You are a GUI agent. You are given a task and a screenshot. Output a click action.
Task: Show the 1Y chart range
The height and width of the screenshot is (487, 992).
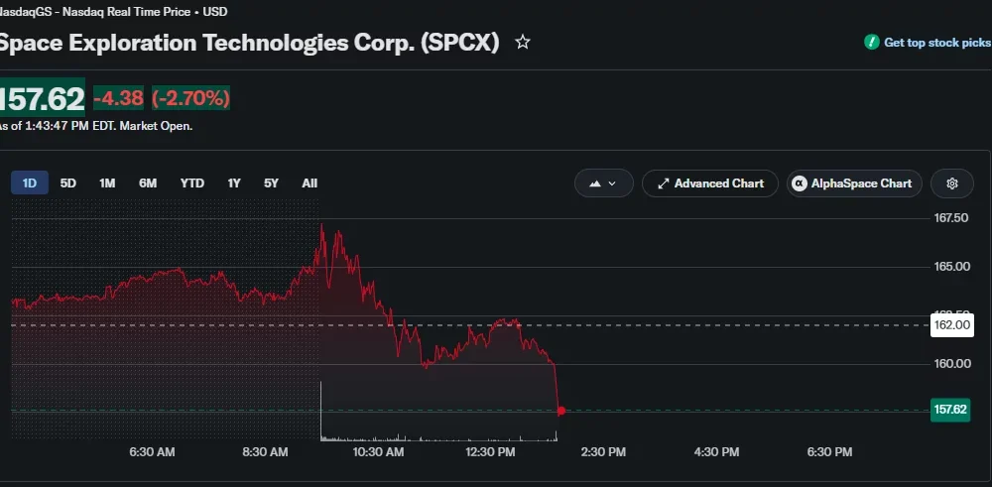(x=234, y=183)
